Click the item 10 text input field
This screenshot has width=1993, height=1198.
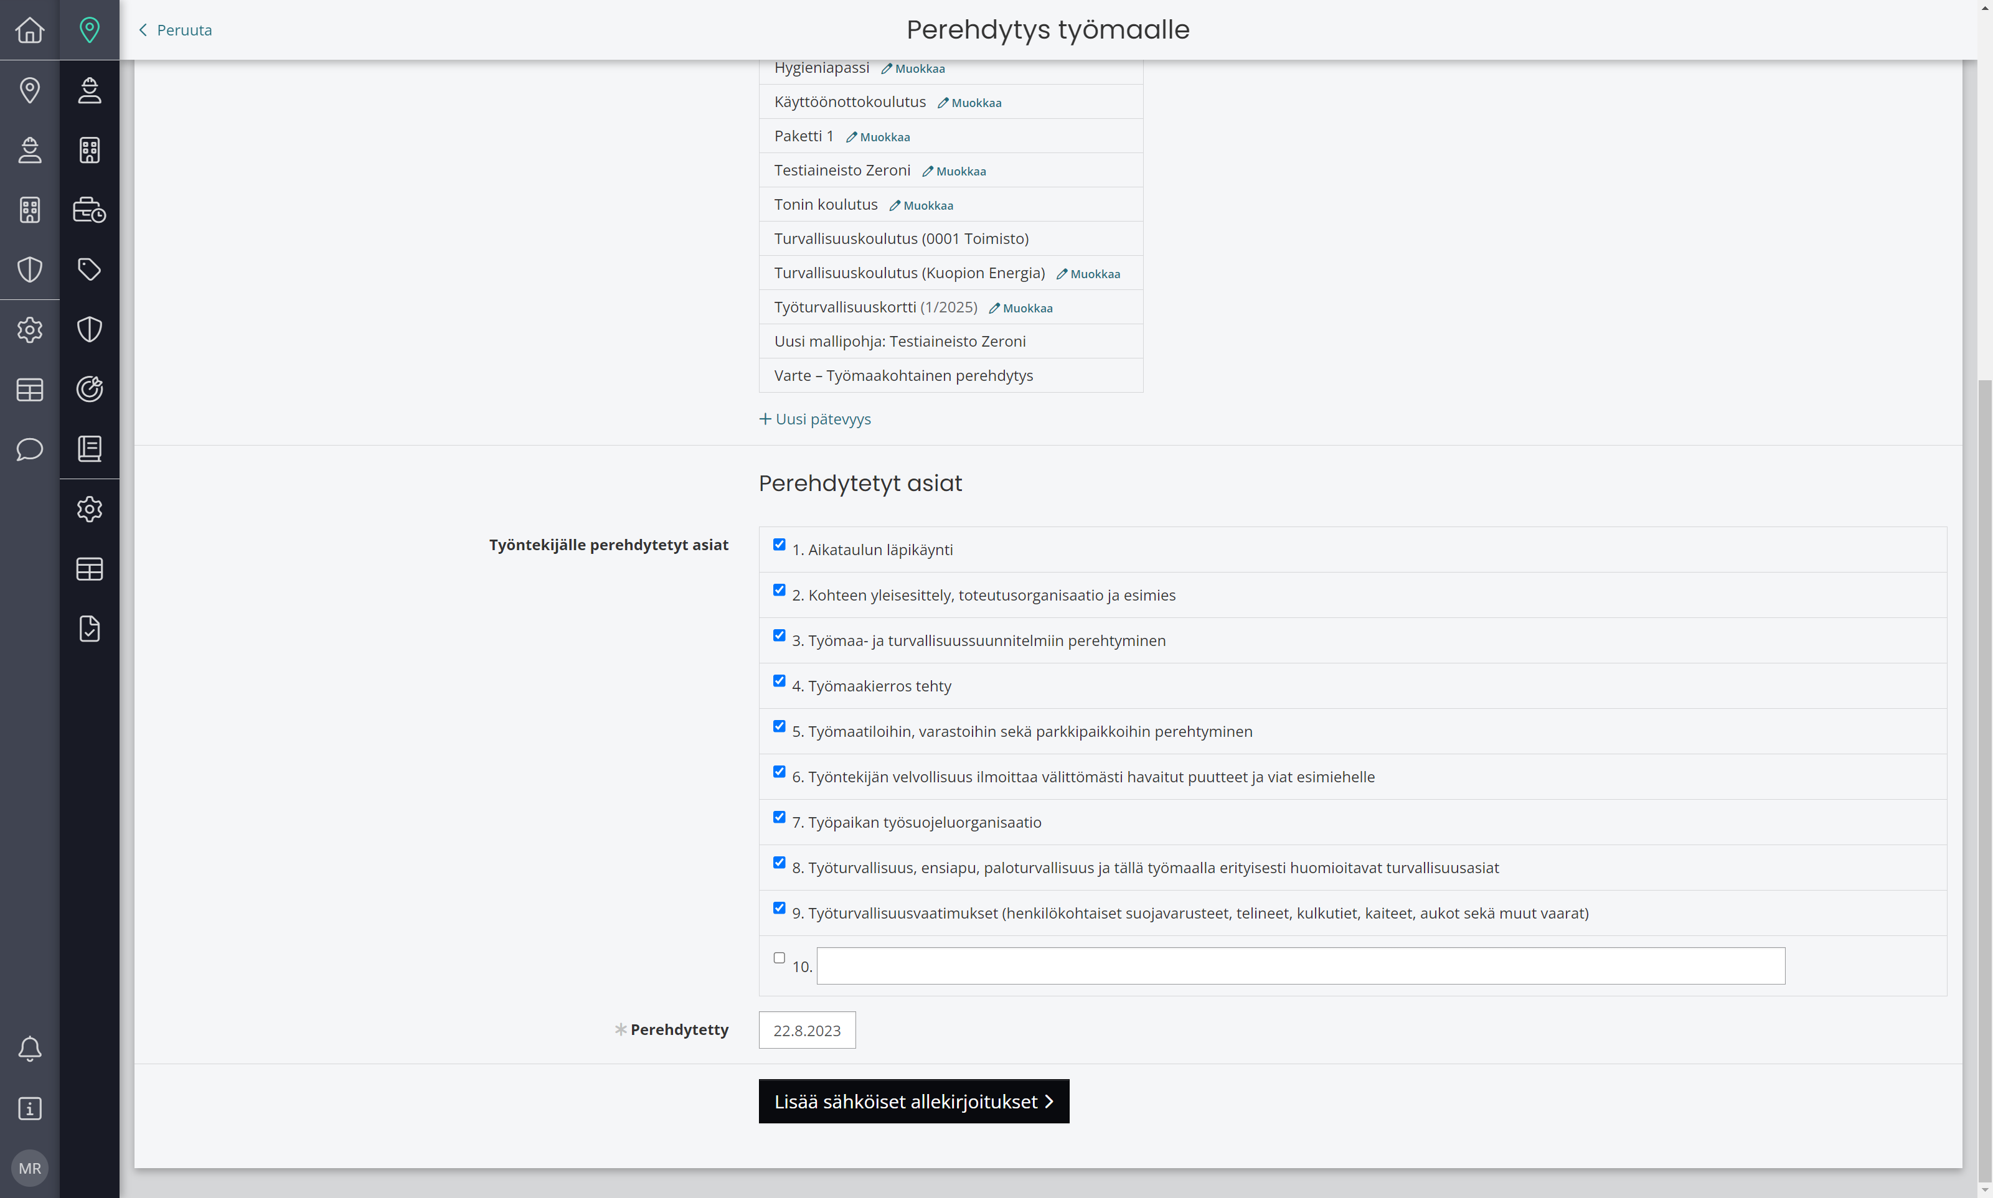1301,966
